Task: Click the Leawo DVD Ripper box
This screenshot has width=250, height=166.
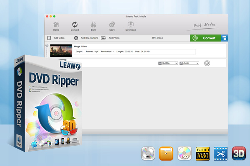Action: (48, 103)
